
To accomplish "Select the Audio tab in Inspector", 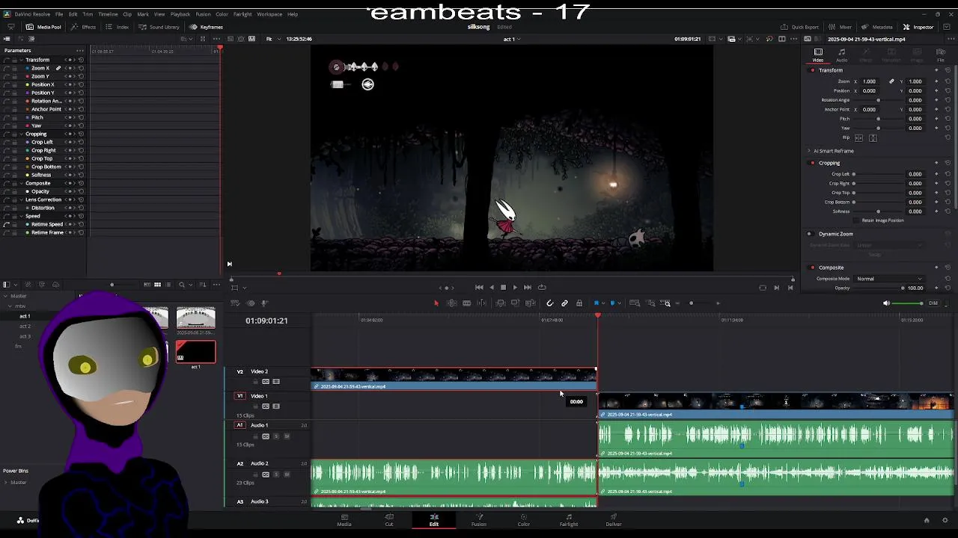I will coord(842,55).
